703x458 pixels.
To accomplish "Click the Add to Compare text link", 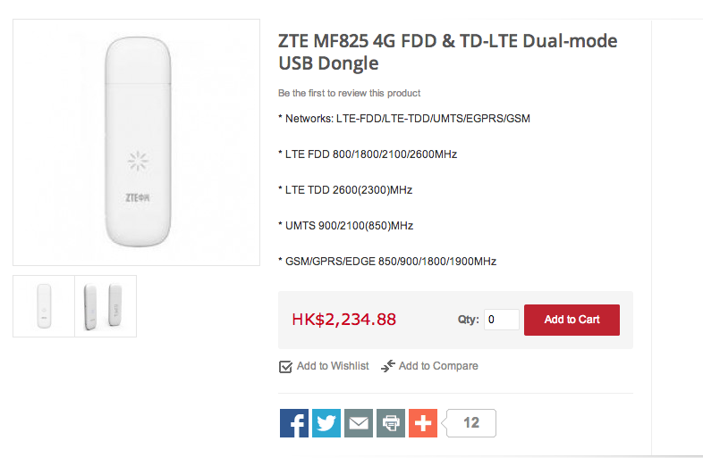I will 438,366.
